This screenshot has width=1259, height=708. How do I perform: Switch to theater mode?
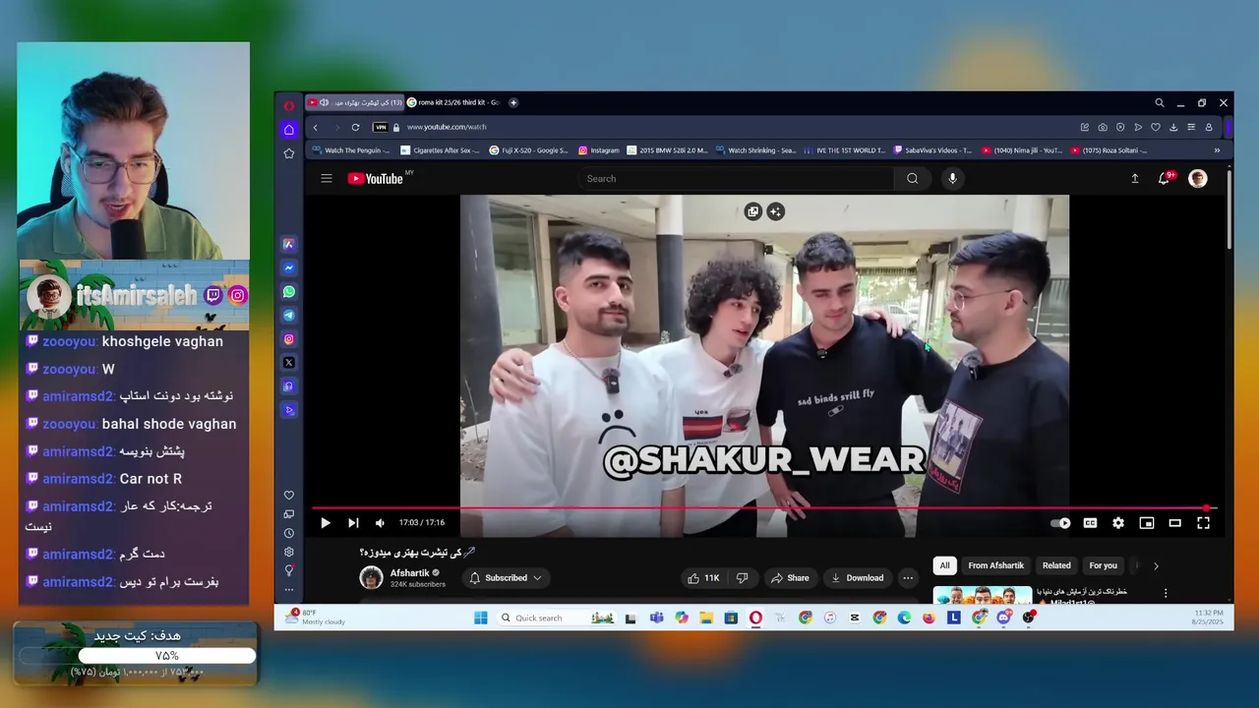click(1174, 523)
